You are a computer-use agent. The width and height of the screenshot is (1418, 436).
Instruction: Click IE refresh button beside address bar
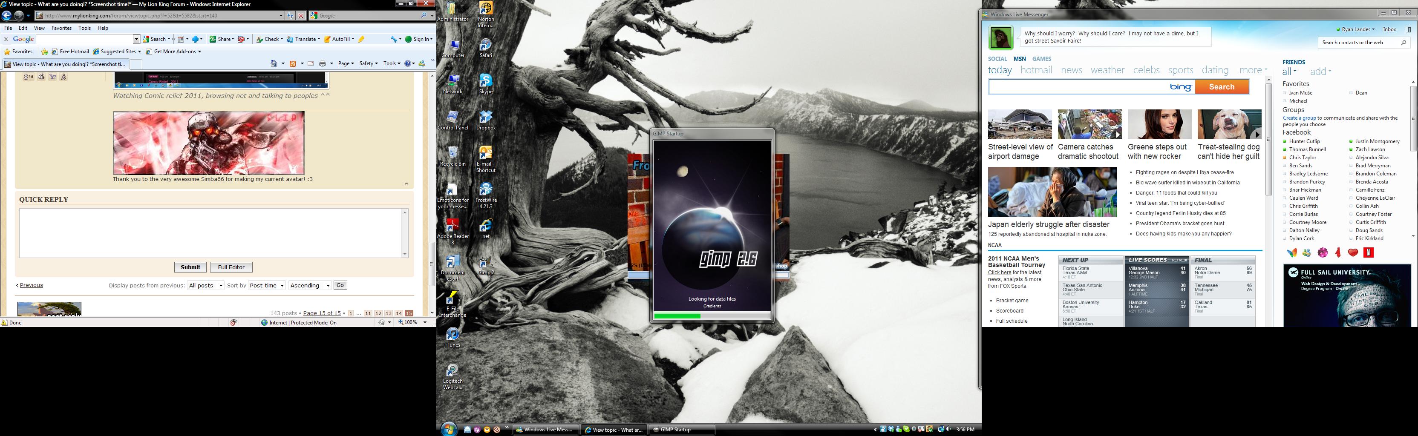tap(290, 15)
